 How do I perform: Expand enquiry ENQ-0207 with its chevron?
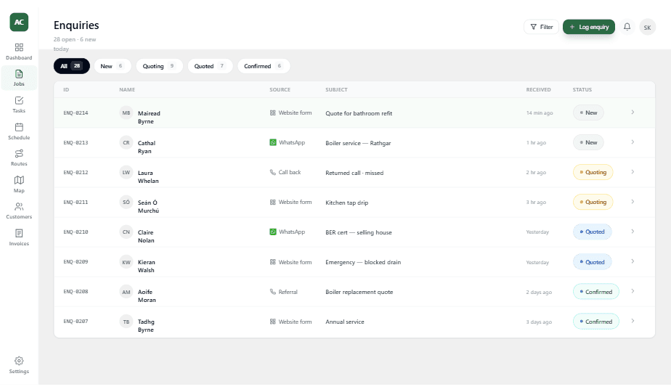tap(633, 321)
